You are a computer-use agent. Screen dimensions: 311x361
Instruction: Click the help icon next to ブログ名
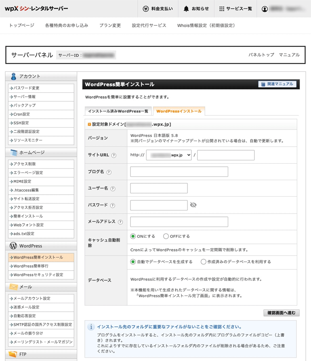point(109,172)
